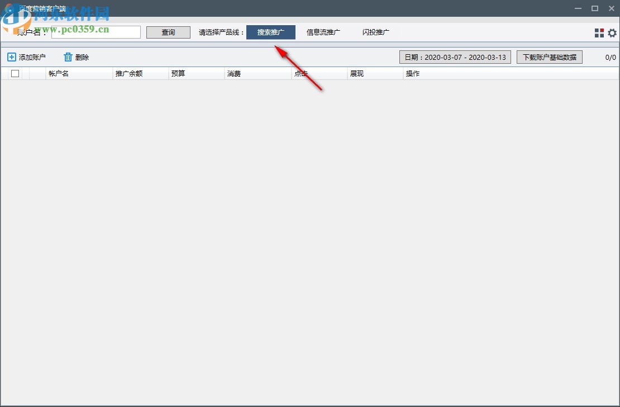Click the 查询 search button
This screenshot has height=407, width=620.
[169, 32]
